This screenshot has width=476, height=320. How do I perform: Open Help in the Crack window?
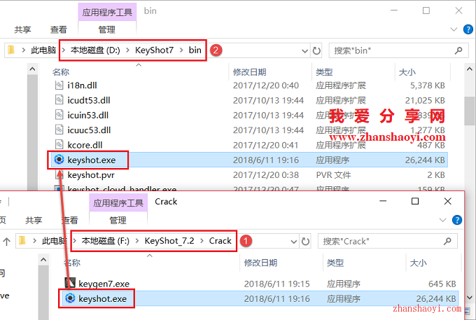(x=457, y=220)
